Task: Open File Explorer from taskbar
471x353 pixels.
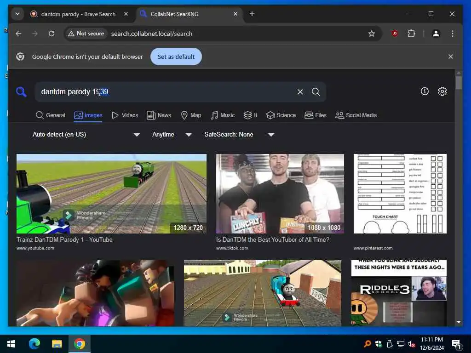Action: [x=57, y=344]
